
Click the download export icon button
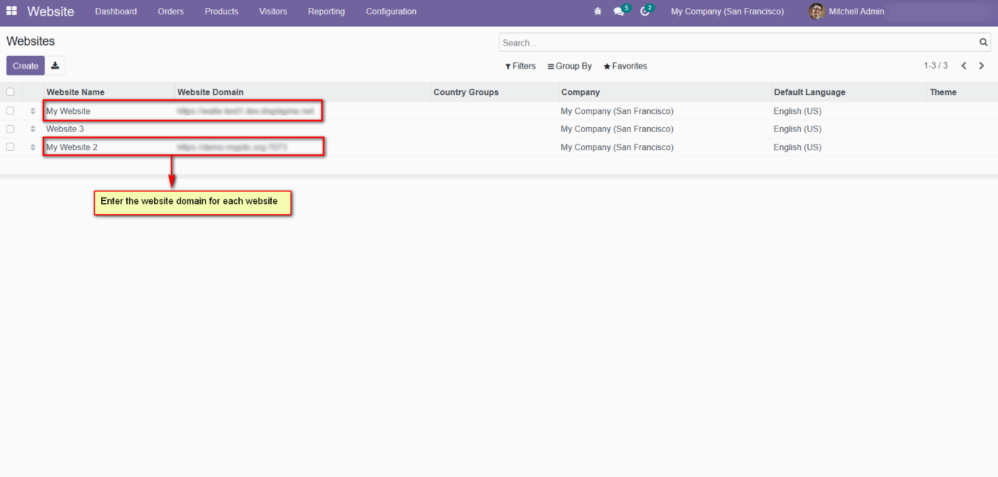coord(56,66)
